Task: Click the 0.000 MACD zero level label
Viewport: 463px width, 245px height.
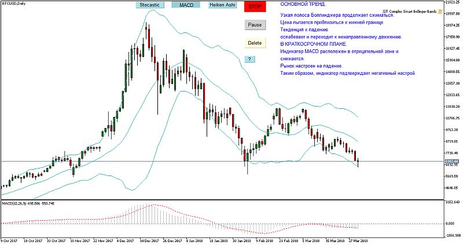Action: click(x=450, y=224)
